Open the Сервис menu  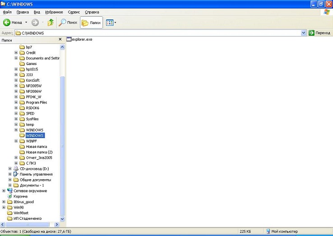(74, 12)
